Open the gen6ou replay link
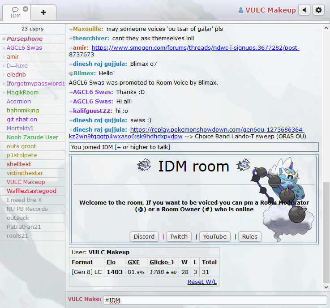 [x=217, y=129]
